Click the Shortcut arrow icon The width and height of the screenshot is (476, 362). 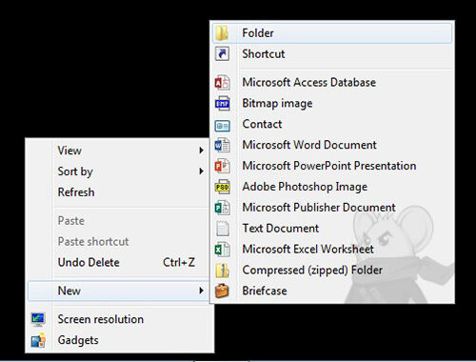[x=222, y=54]
